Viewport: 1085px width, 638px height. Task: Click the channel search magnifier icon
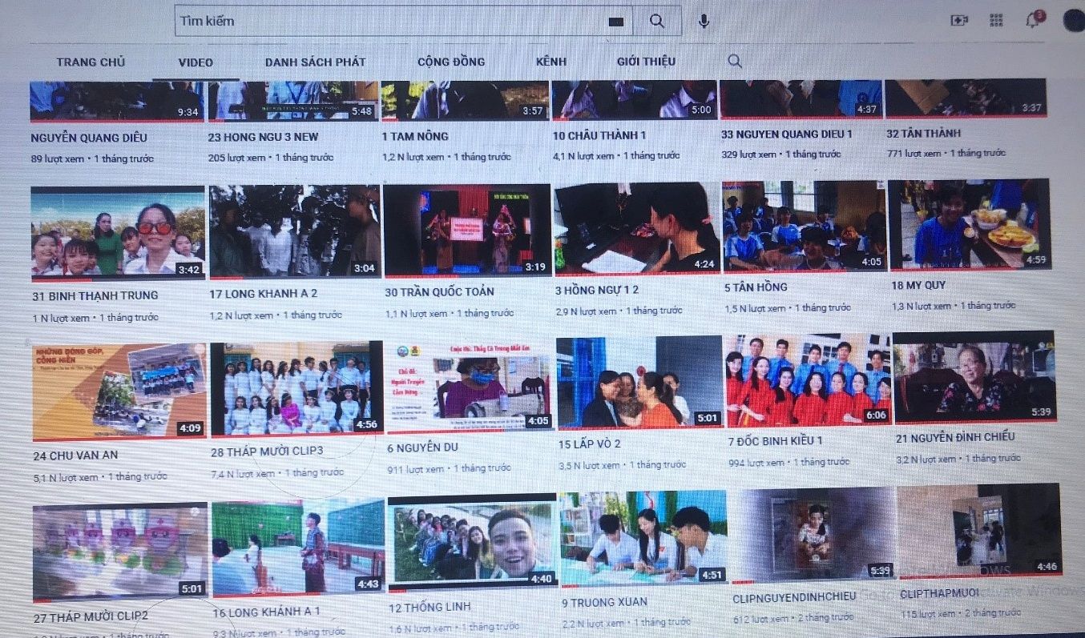734,62
